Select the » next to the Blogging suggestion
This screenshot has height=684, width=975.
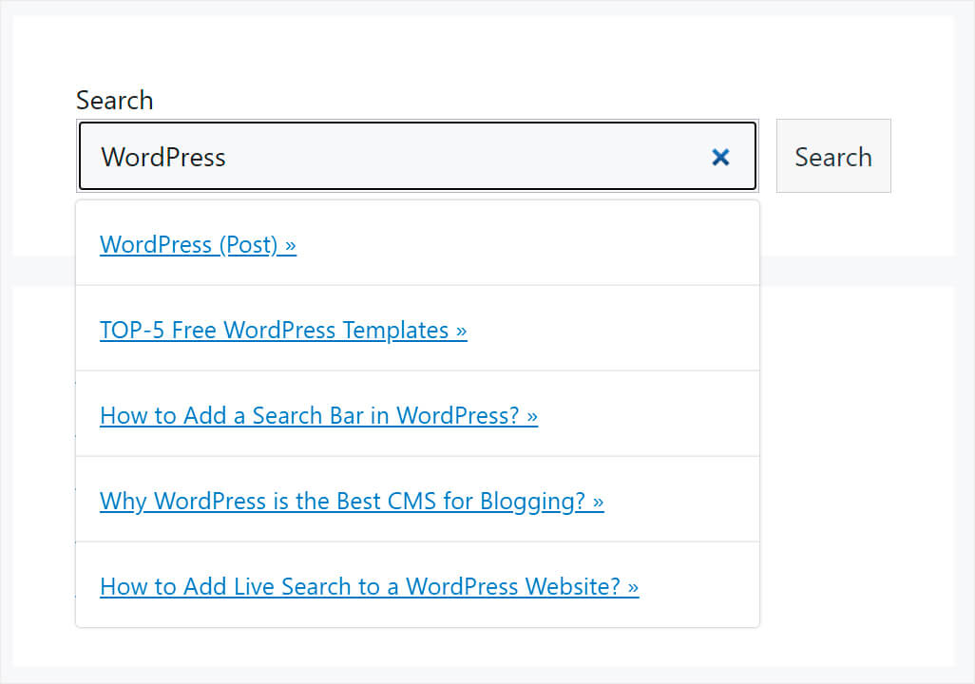click(599, 501)
